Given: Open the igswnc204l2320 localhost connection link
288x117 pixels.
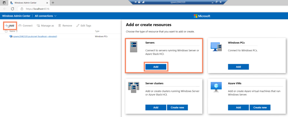Looking at the screenshot, I should 35,37.
